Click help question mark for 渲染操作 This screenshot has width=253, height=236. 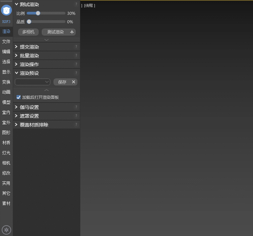click(76, 64)
